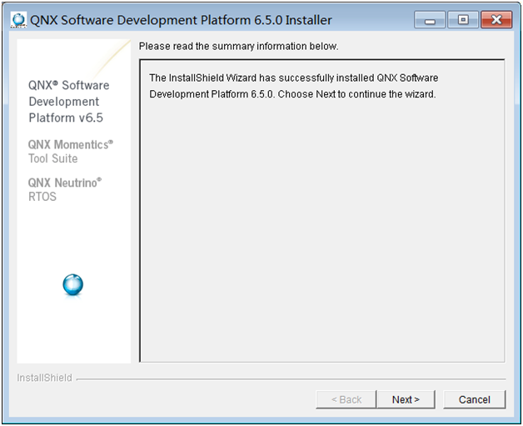The image size is (523, 426).
Task: Click the successfully installed summary message
Action: point(293,86)
